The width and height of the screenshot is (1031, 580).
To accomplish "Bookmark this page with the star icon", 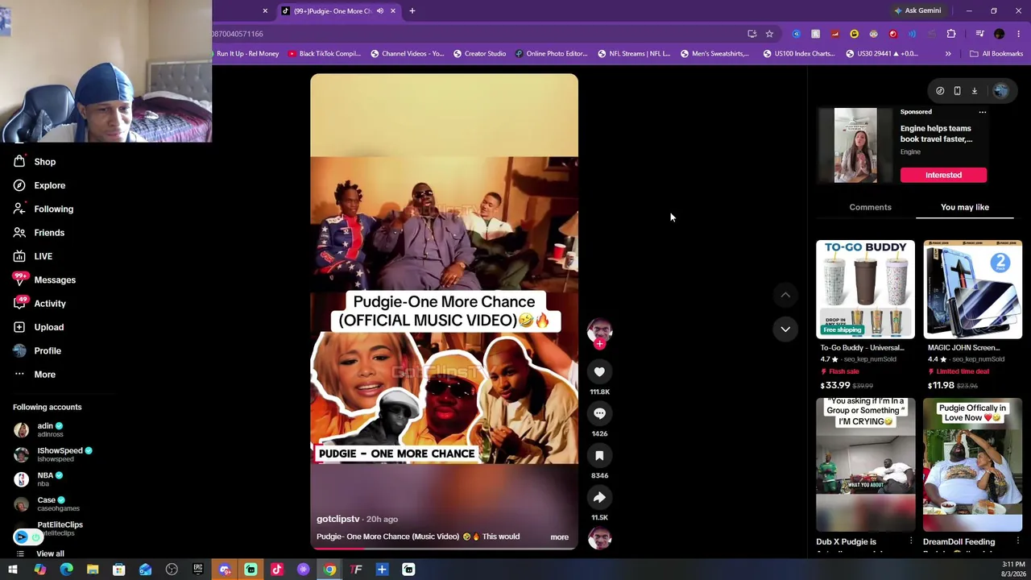I will coord(769,34).
